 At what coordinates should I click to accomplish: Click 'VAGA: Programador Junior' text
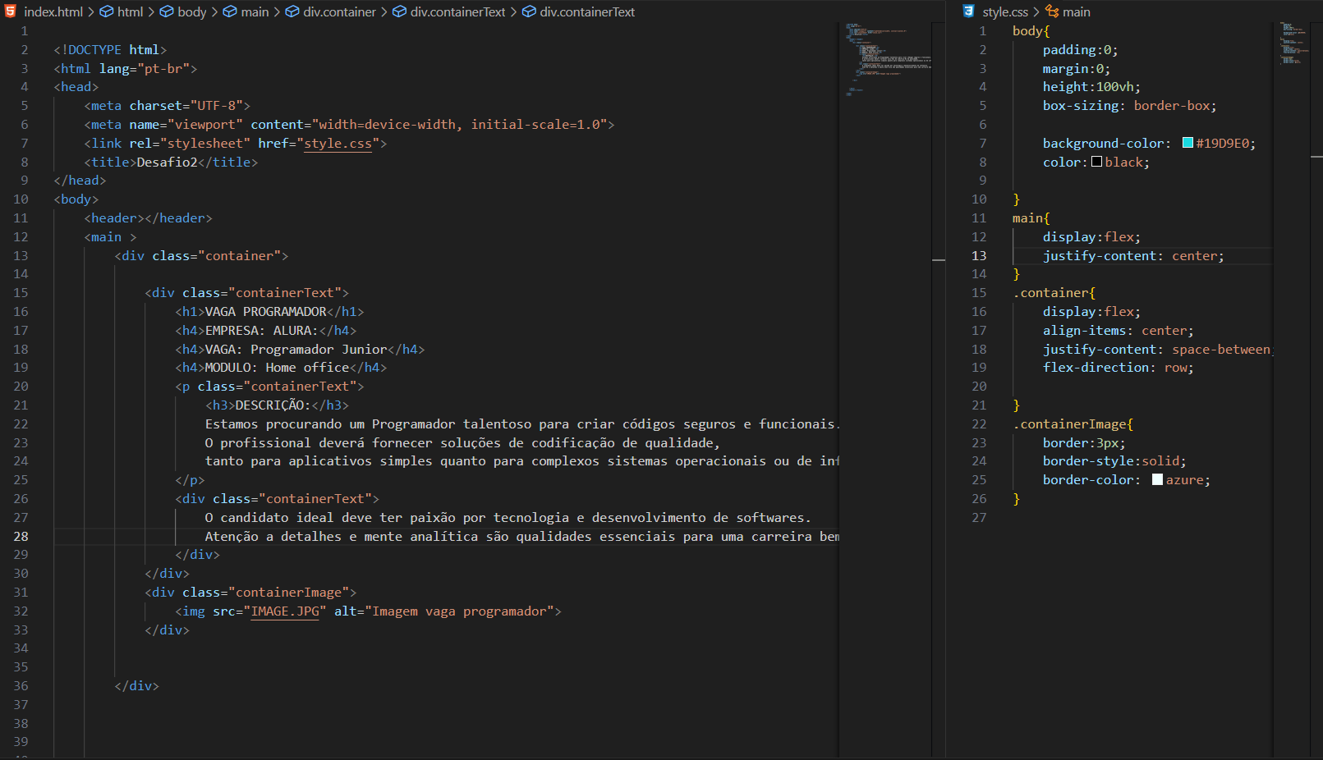(296, 350)
